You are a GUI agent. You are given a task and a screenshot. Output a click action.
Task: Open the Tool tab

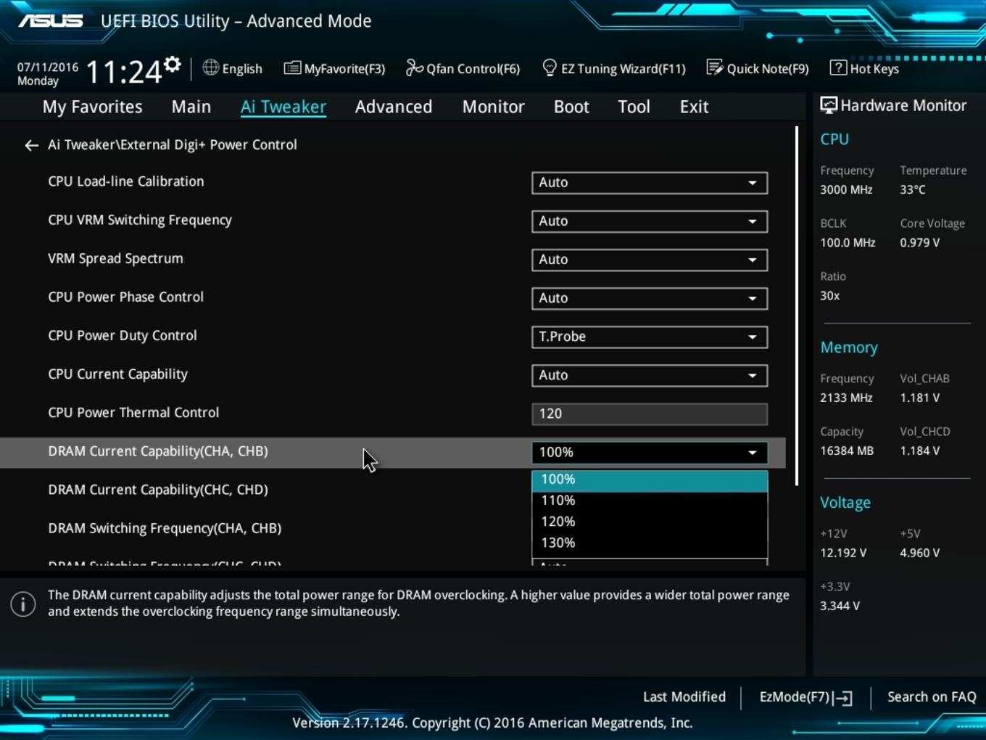pyautogui.click(x=634, y=107)
